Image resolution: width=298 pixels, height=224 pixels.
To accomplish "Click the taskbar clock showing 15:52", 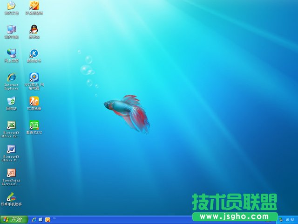I will (x=290, y=220).
